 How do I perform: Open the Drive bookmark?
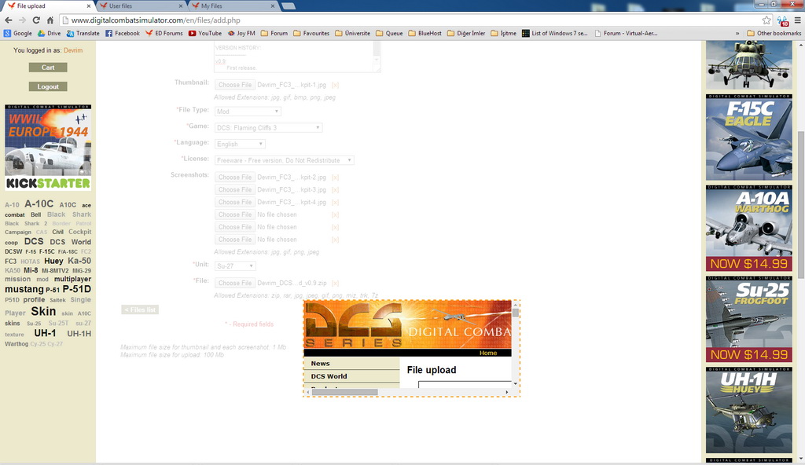coord(50,33)
